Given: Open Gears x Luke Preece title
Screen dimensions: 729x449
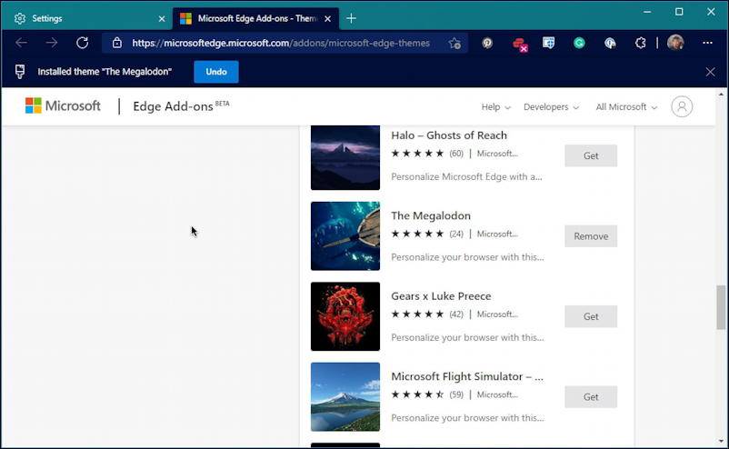Looking at the screenshot, I should [441, 296].
